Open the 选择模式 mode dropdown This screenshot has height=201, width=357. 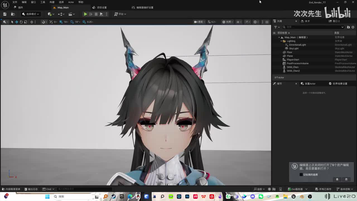pos(31,14)
